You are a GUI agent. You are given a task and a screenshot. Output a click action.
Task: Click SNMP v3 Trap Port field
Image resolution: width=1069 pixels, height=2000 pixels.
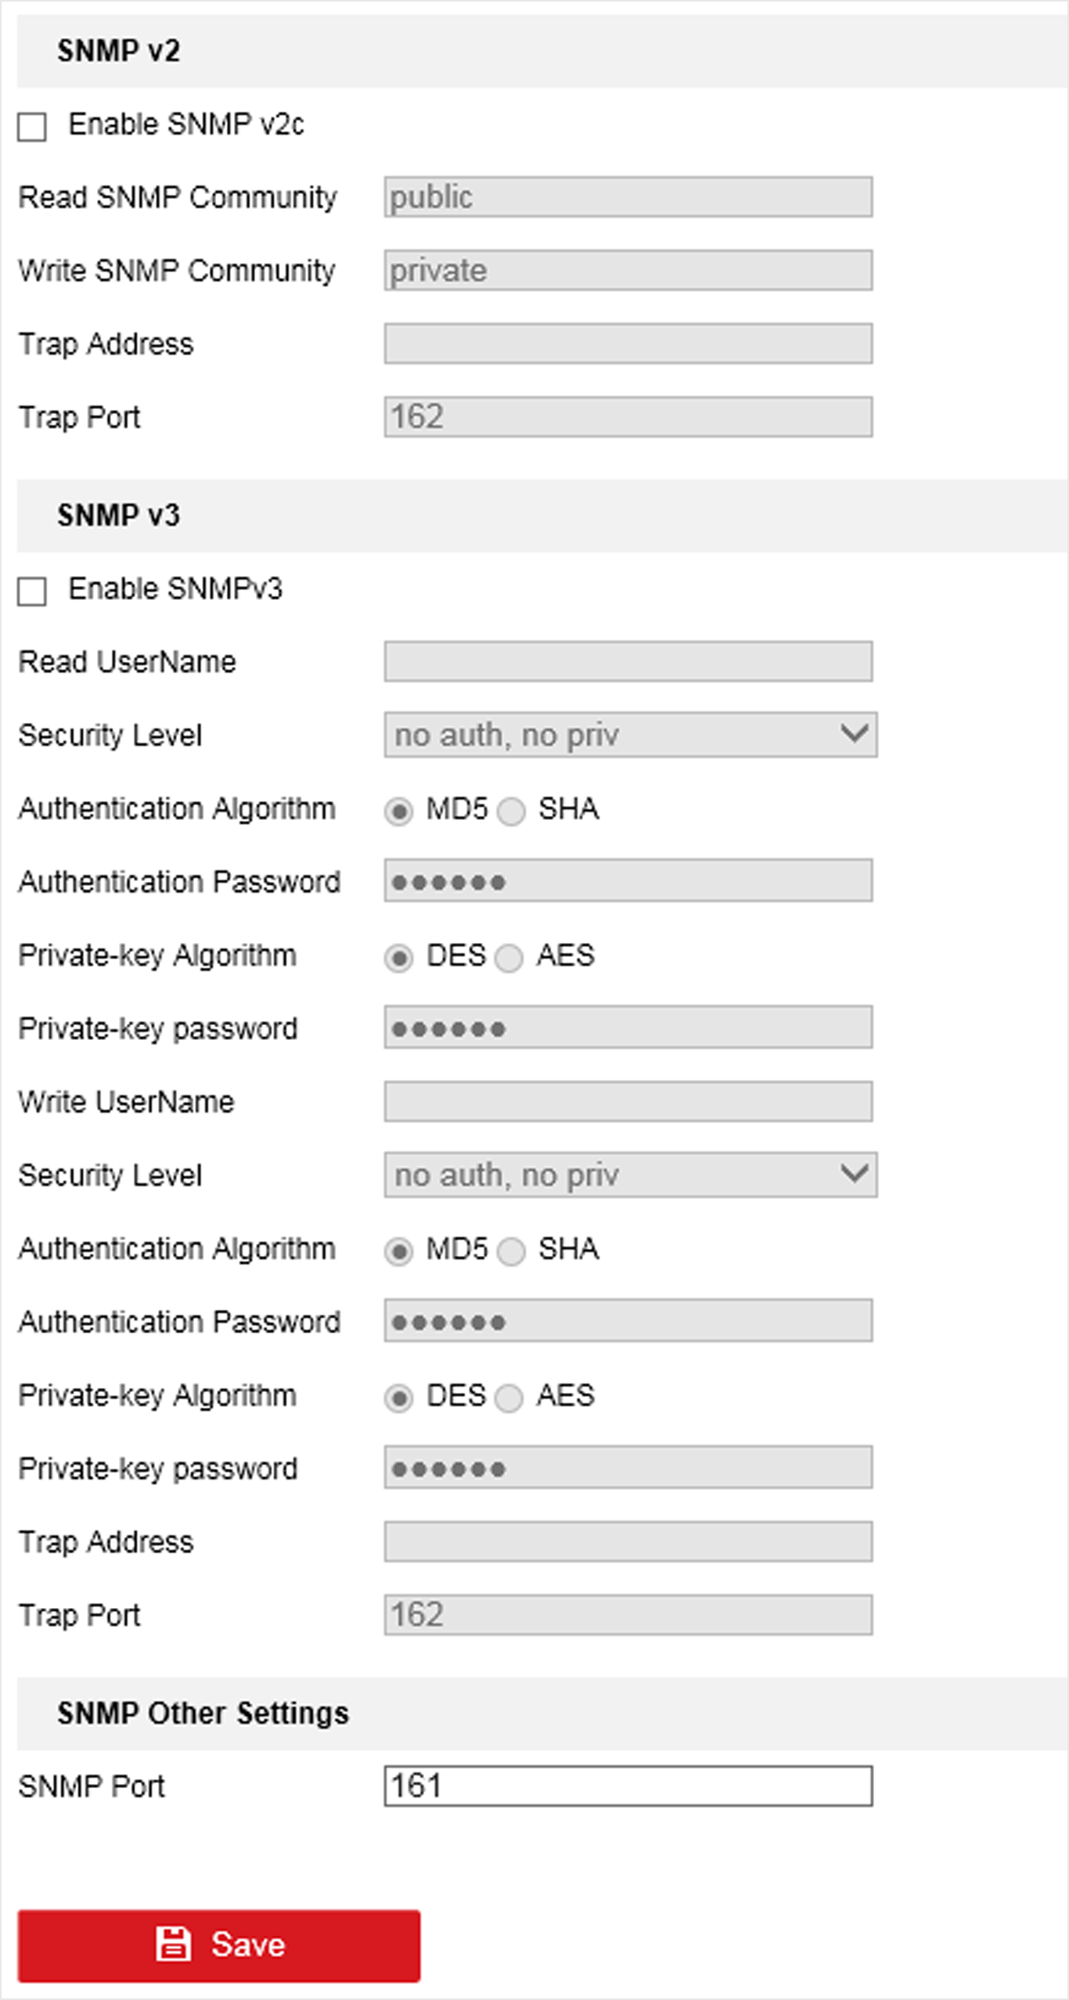[628, 1615]
